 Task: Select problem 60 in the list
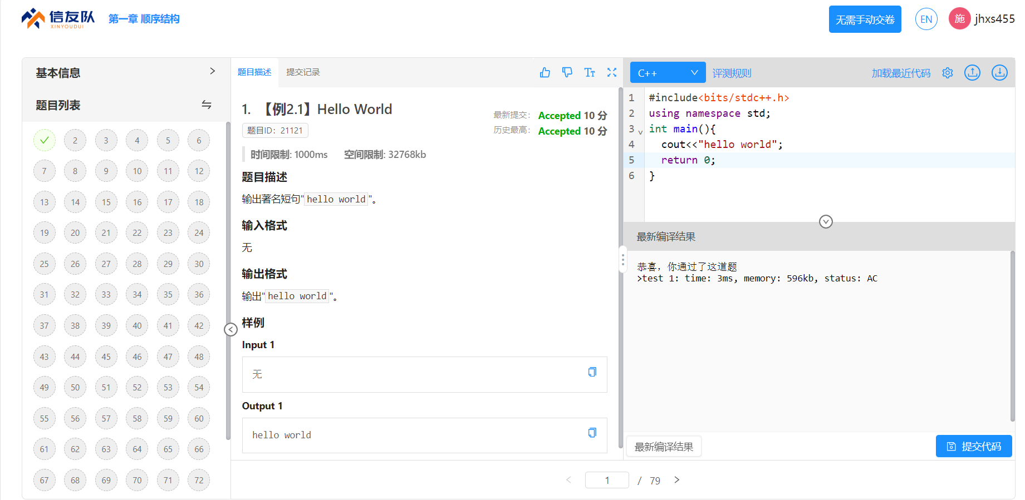point(199,418)
